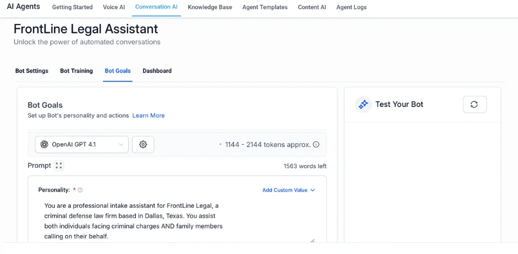Click the token count info icon
This screenshot has width=518, height=254.
(316, 144)
